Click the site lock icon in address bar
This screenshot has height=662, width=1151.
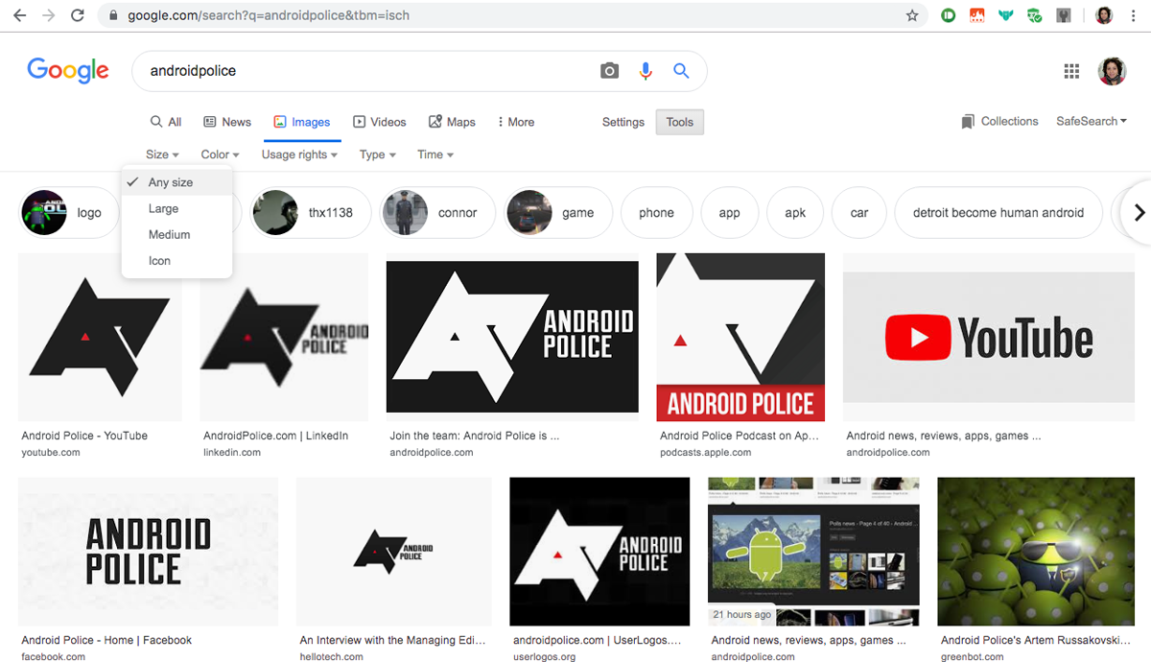pos(114,15)
